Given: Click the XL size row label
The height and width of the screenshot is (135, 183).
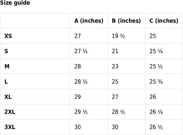Looking at the screenshot, I should [x=8, y=97].
